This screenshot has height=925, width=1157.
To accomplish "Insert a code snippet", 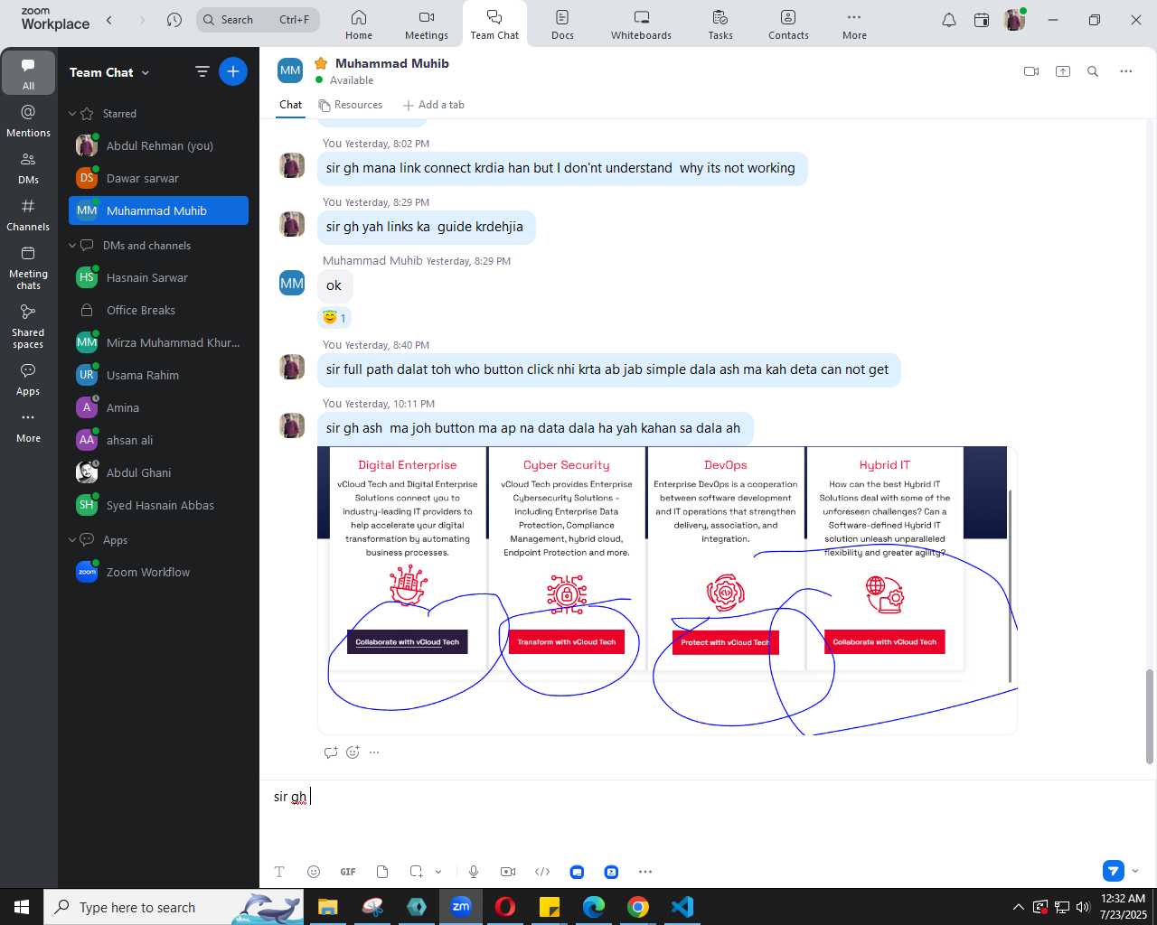I will click(542, 872).
